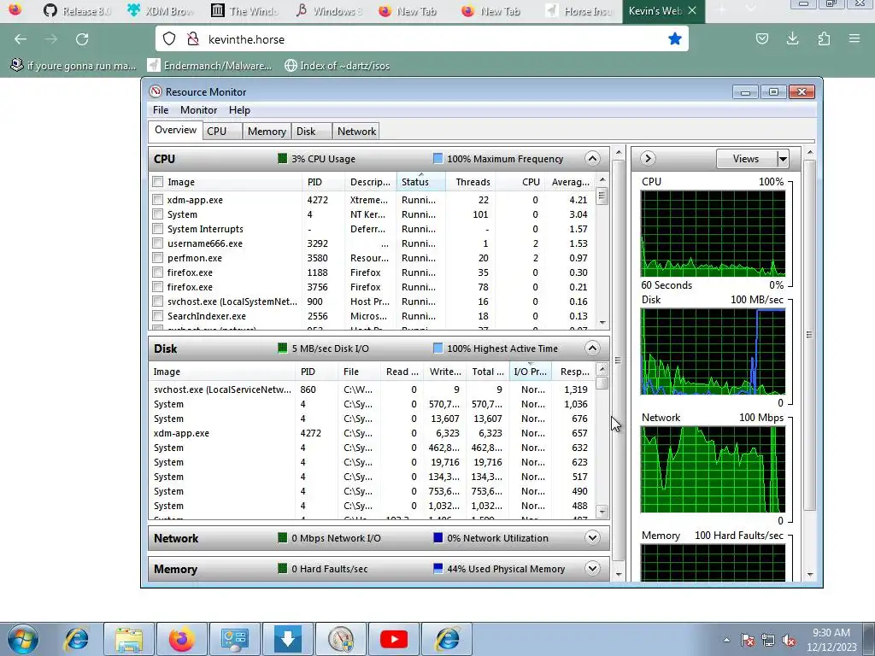Click the Views button

tap(746, 159)
